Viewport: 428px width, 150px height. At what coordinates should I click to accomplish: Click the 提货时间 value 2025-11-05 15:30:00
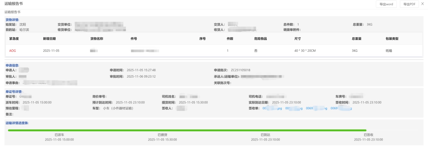pos(193,102)
